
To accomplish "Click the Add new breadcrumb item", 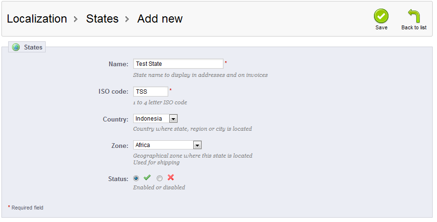I will (160, 19).
